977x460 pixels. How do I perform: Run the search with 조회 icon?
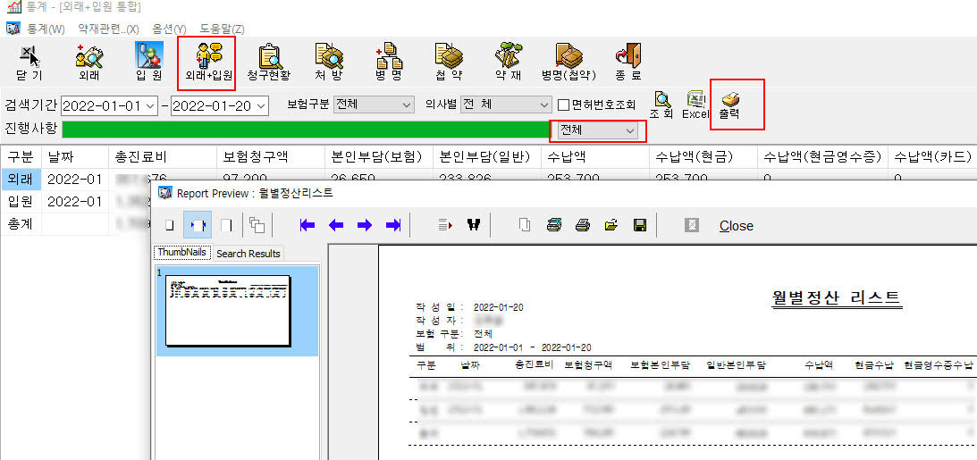[x=661, y=105]
